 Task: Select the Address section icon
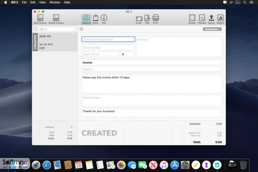[86, 19]
